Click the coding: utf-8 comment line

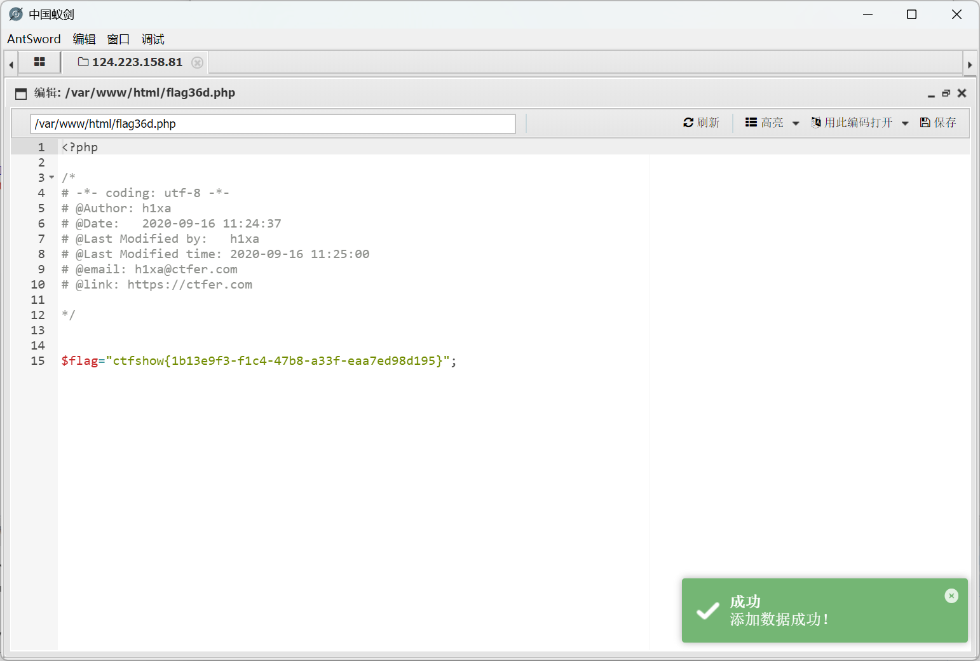pyautogui.click(x=146, y=193)
